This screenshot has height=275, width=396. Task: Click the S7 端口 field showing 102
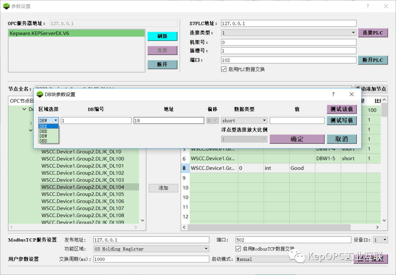point(289,60)
